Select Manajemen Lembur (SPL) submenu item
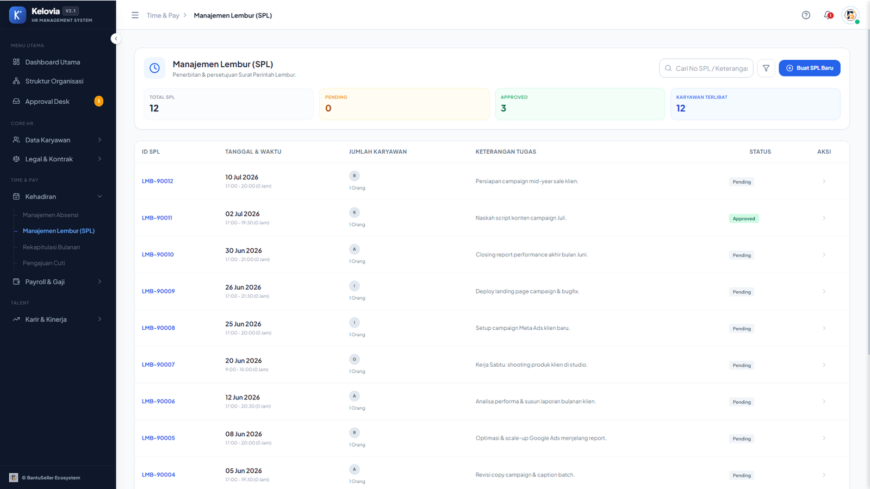This screenshot has height=489, width=870. (59, 231)
